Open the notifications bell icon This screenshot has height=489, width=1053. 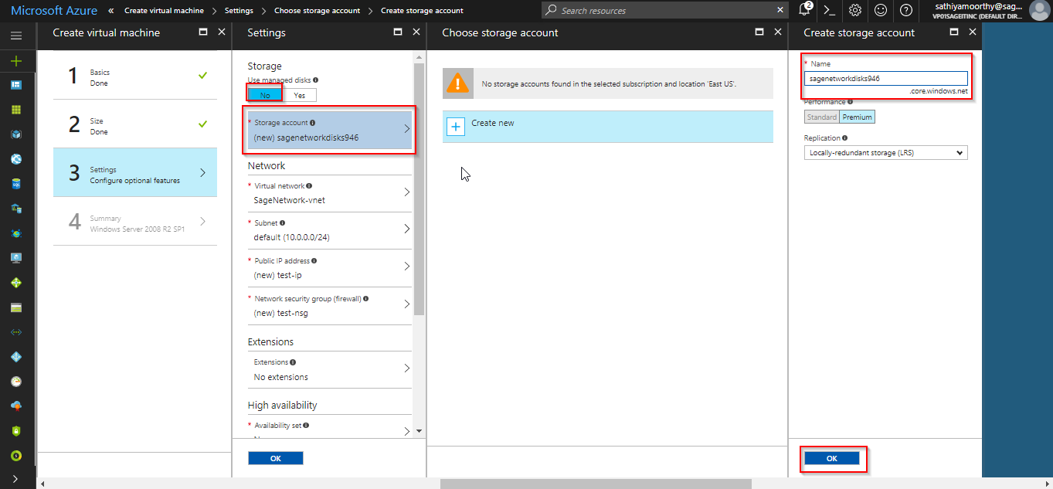click(804, 10)
